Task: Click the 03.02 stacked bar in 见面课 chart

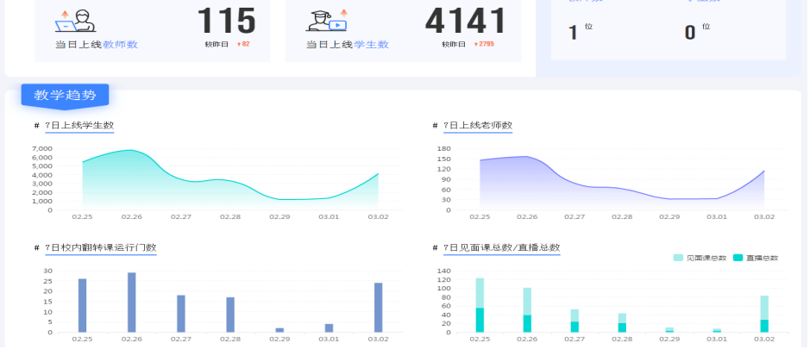Action: click(x=764, y=314)
